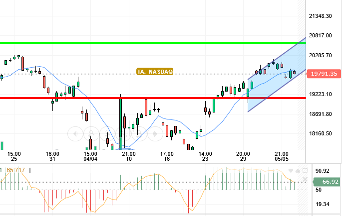Click the 21:00 05/05 time axis label
Viewport: 343px width, 216px height.
click(282, 156)
